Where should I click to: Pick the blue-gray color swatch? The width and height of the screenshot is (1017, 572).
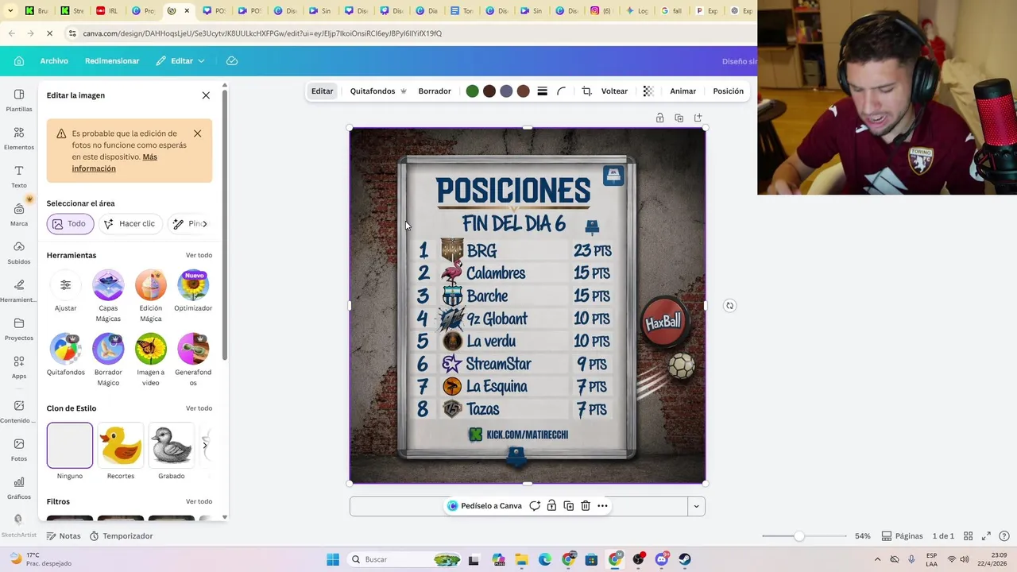506,91
